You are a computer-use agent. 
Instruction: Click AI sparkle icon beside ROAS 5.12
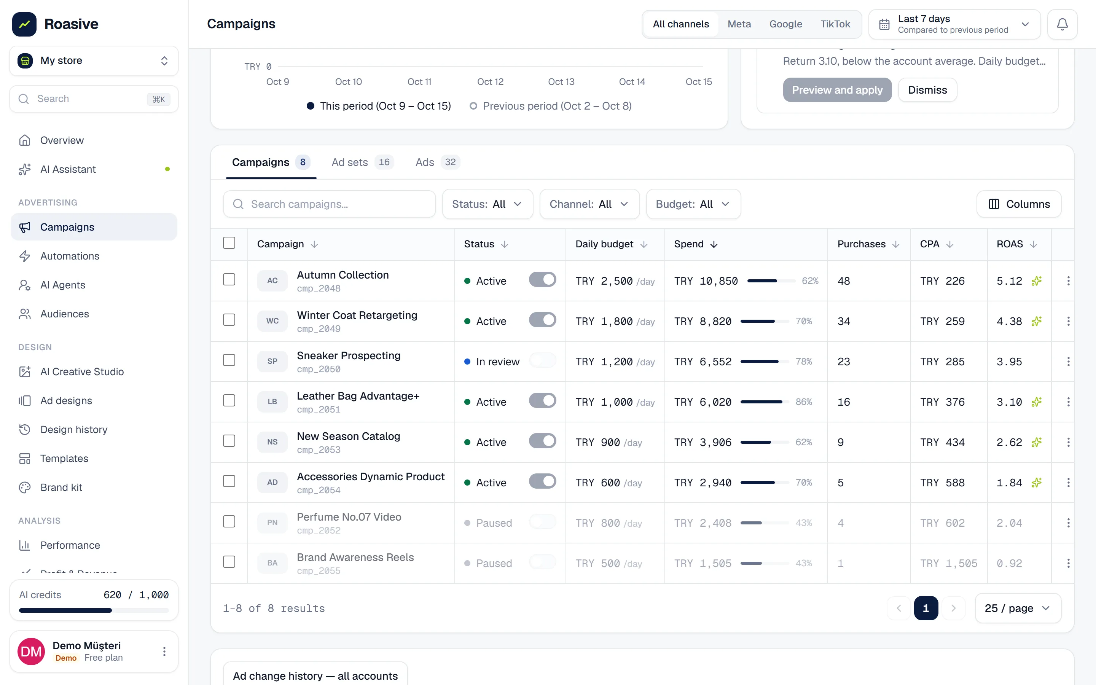(x=1036, y=281)
